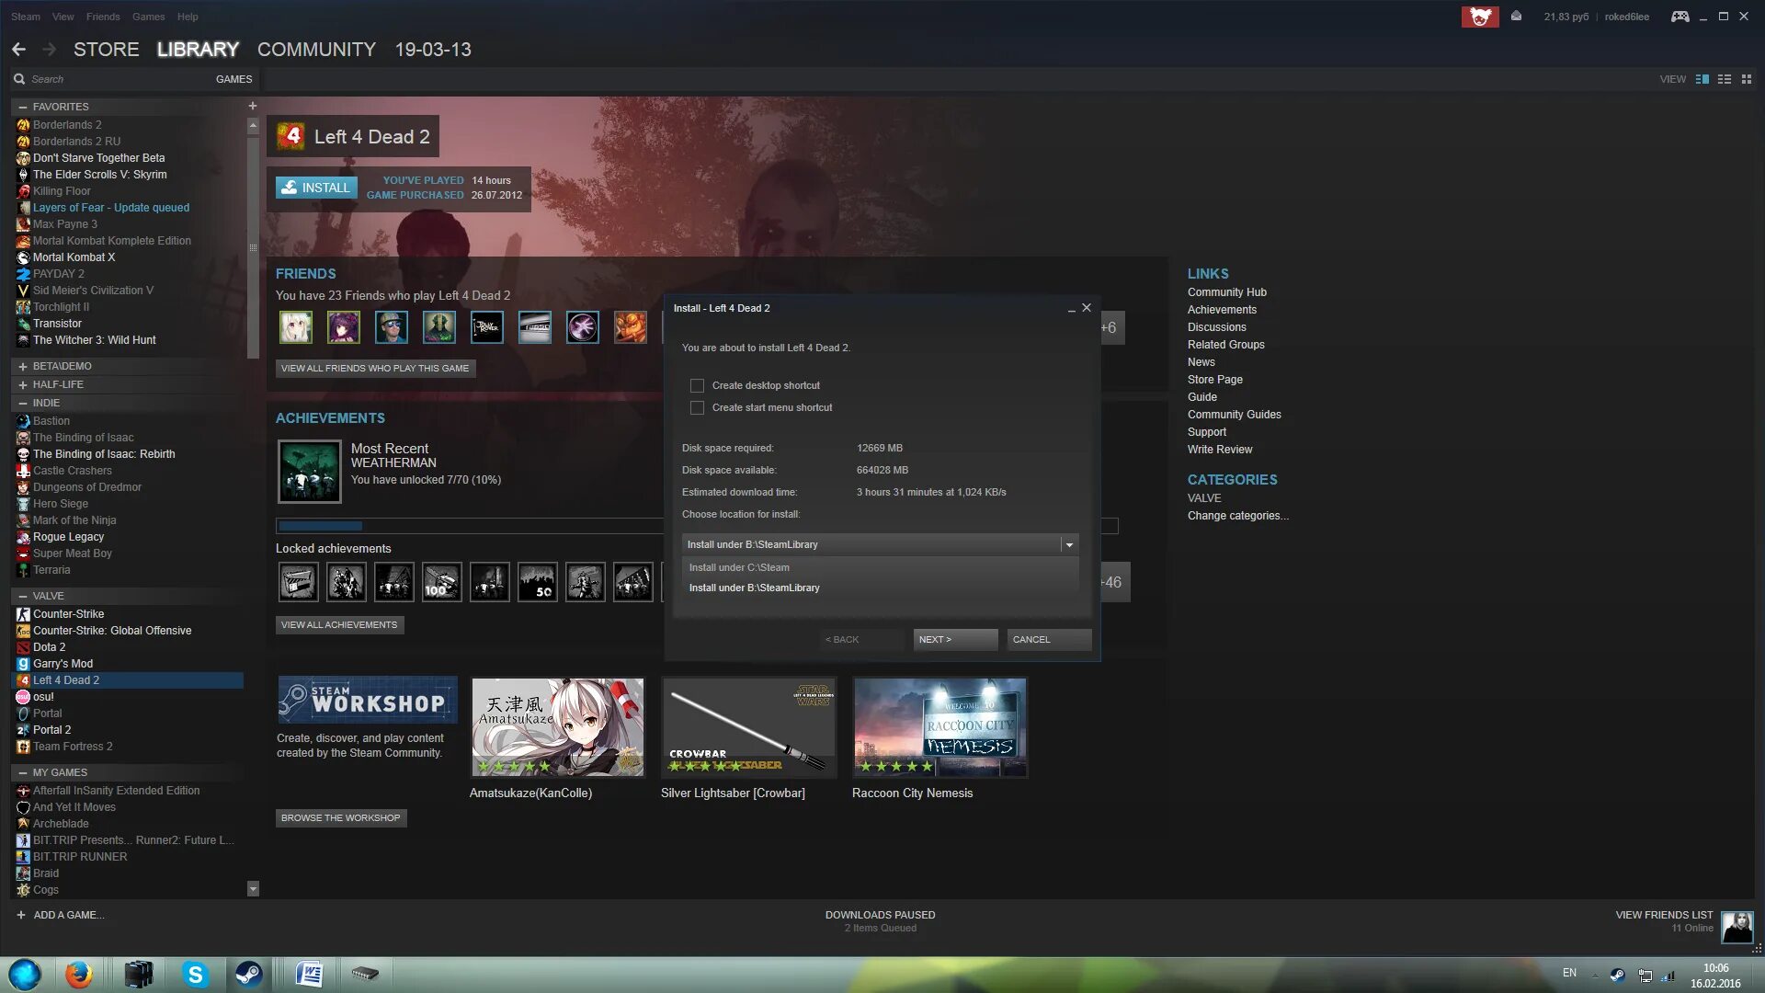The width and height of the screenshot is (1765, 993).
Task: Open the inbox envelope icon
Action: [1517, 16]
